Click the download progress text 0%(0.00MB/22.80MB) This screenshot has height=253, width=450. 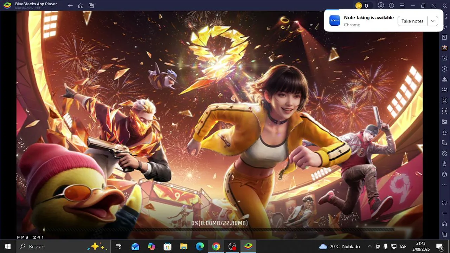pos(219,223)
